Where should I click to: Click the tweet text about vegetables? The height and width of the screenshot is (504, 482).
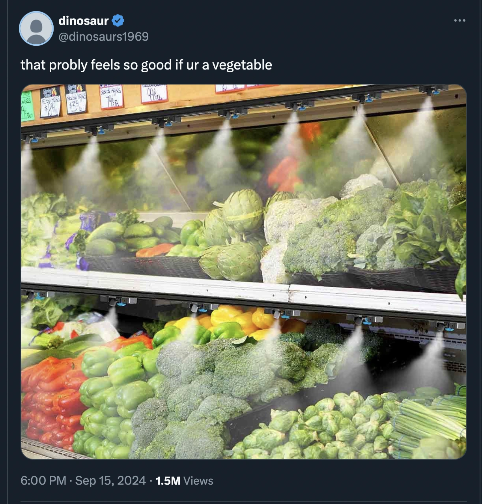pyautogui.click(x=146, y=65)
